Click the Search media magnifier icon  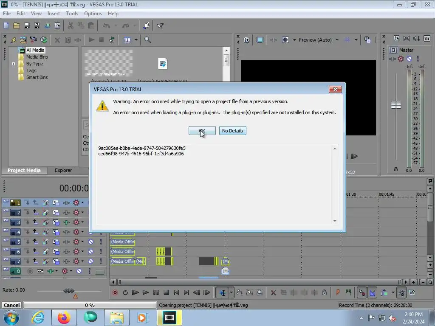[x=147, y=40]
